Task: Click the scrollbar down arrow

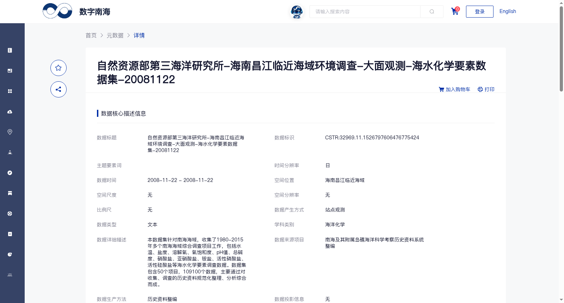Action: pos(561,300)
